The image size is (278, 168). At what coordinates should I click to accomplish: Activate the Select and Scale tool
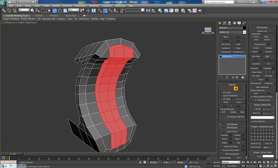[x=65, y=10]
